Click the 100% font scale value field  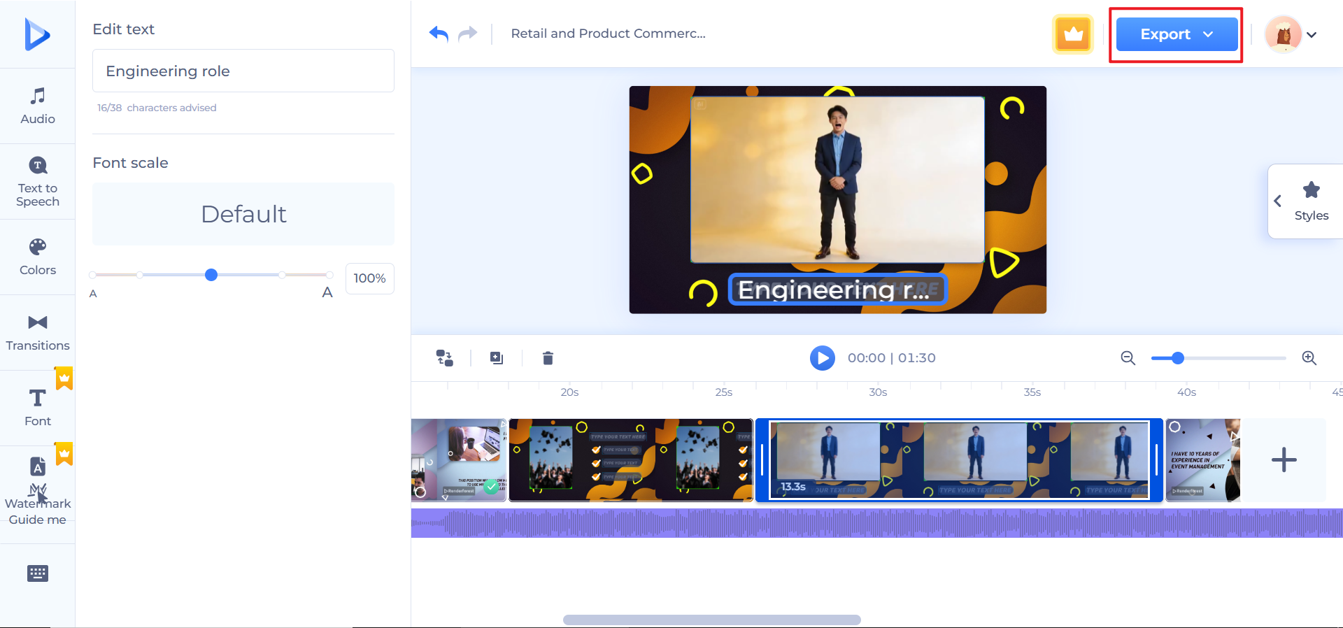pyautogui.click(x=370, y=278)
